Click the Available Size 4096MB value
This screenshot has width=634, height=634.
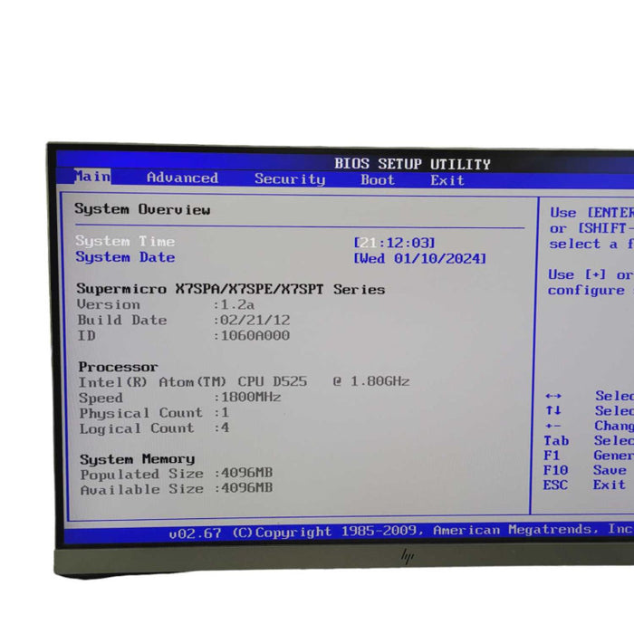[247, 488]
